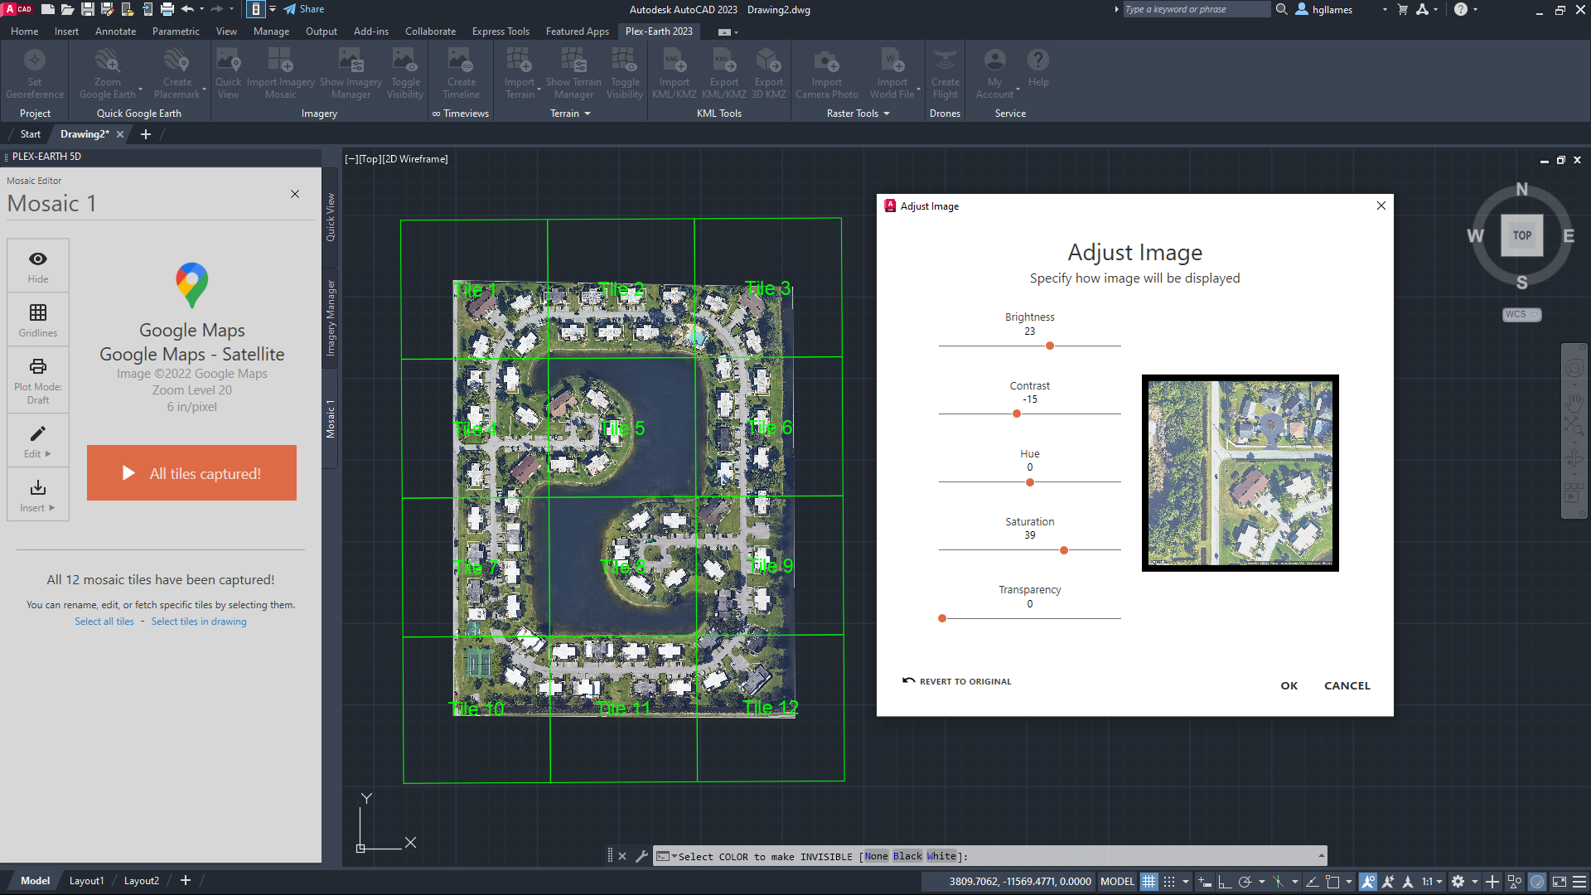
Task: Toggle drawing grid display in status bar
Action: click(1149, 882)
